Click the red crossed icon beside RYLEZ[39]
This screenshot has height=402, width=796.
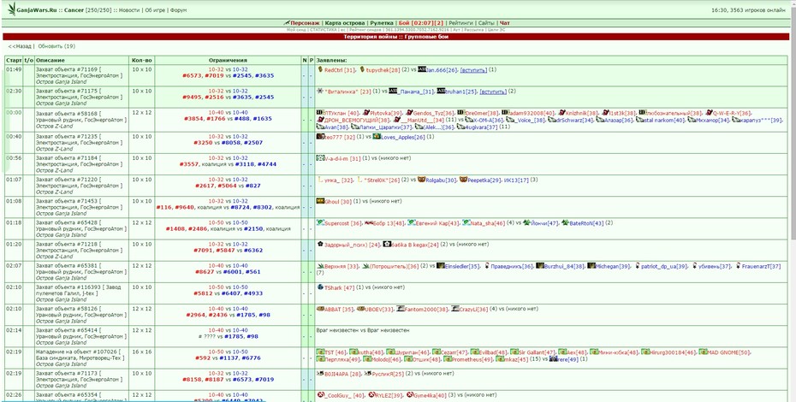tap(371, 394)
